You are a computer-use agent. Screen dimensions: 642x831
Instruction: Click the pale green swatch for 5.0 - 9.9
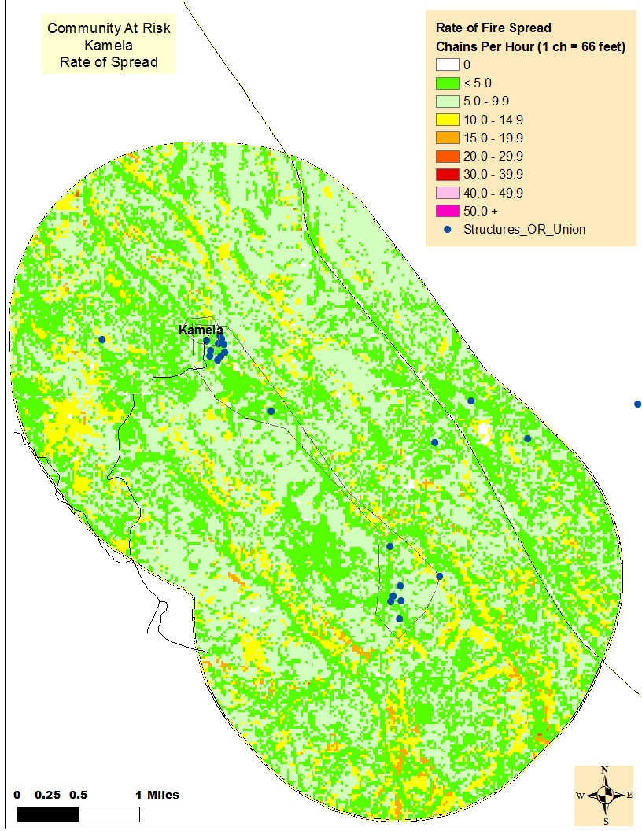tap(448, 102)
